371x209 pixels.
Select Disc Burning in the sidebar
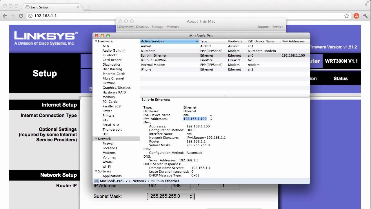click(x=112, y=69)
